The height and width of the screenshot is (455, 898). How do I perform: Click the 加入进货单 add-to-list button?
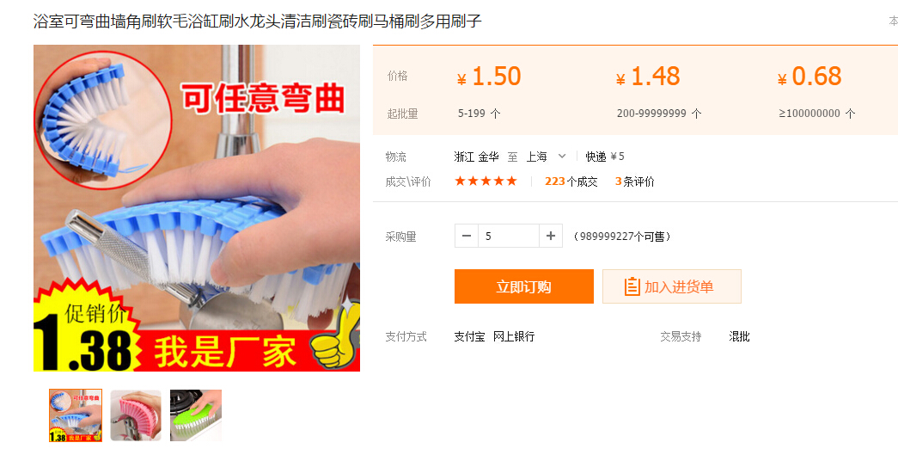click(672, 286)
